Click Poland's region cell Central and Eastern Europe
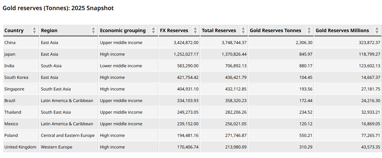Screen dimensions: 382x158 pyautogui.click(x=68, y=135)
